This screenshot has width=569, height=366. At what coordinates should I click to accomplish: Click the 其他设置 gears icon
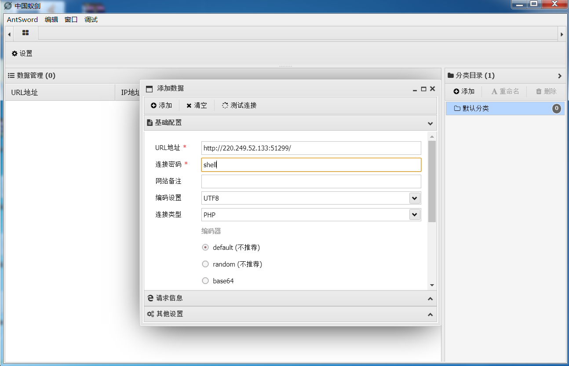click(x=150, y=314)
